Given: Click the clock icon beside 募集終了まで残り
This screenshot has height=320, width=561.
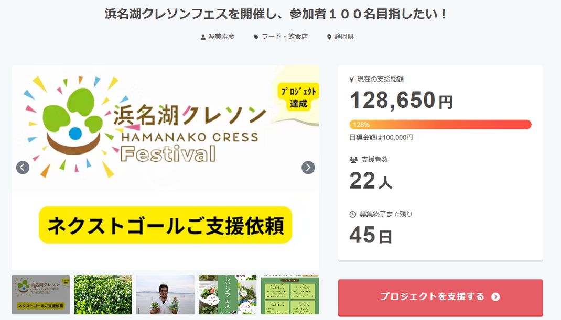Looking at the screenshot, I should [353, 214].
